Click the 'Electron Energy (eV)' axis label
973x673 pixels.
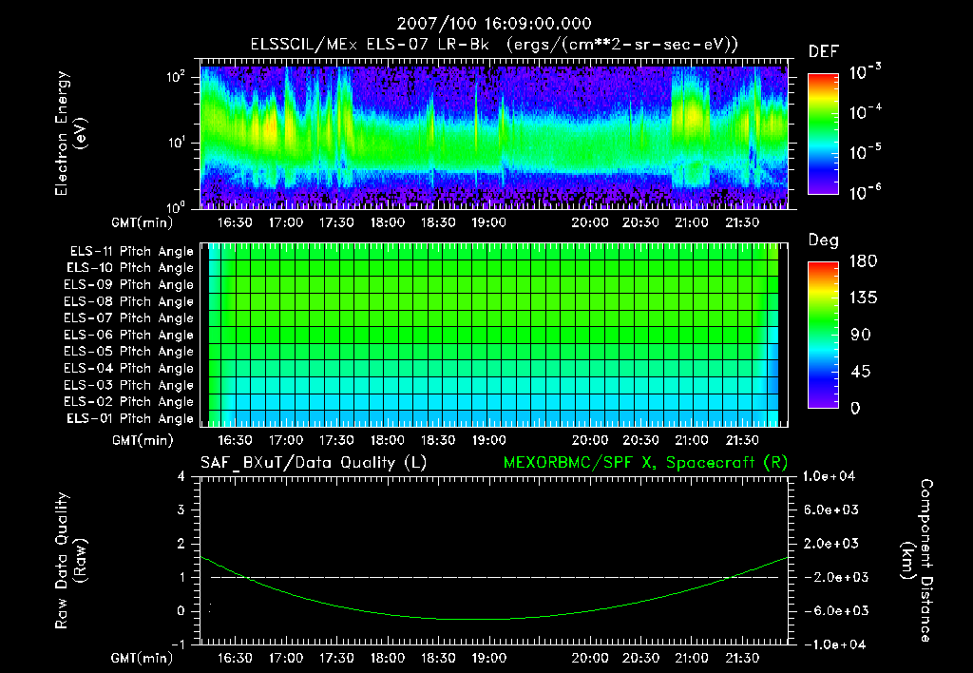(70, 133)
